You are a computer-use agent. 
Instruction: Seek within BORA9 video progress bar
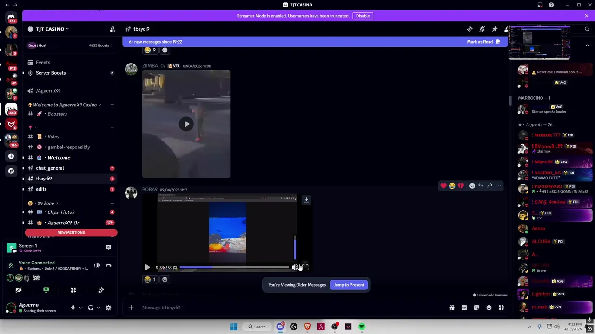point(234,267)
